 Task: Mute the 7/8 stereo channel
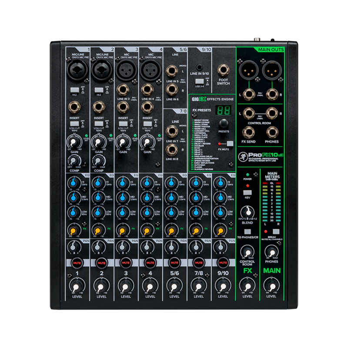(x=199, y=263)
